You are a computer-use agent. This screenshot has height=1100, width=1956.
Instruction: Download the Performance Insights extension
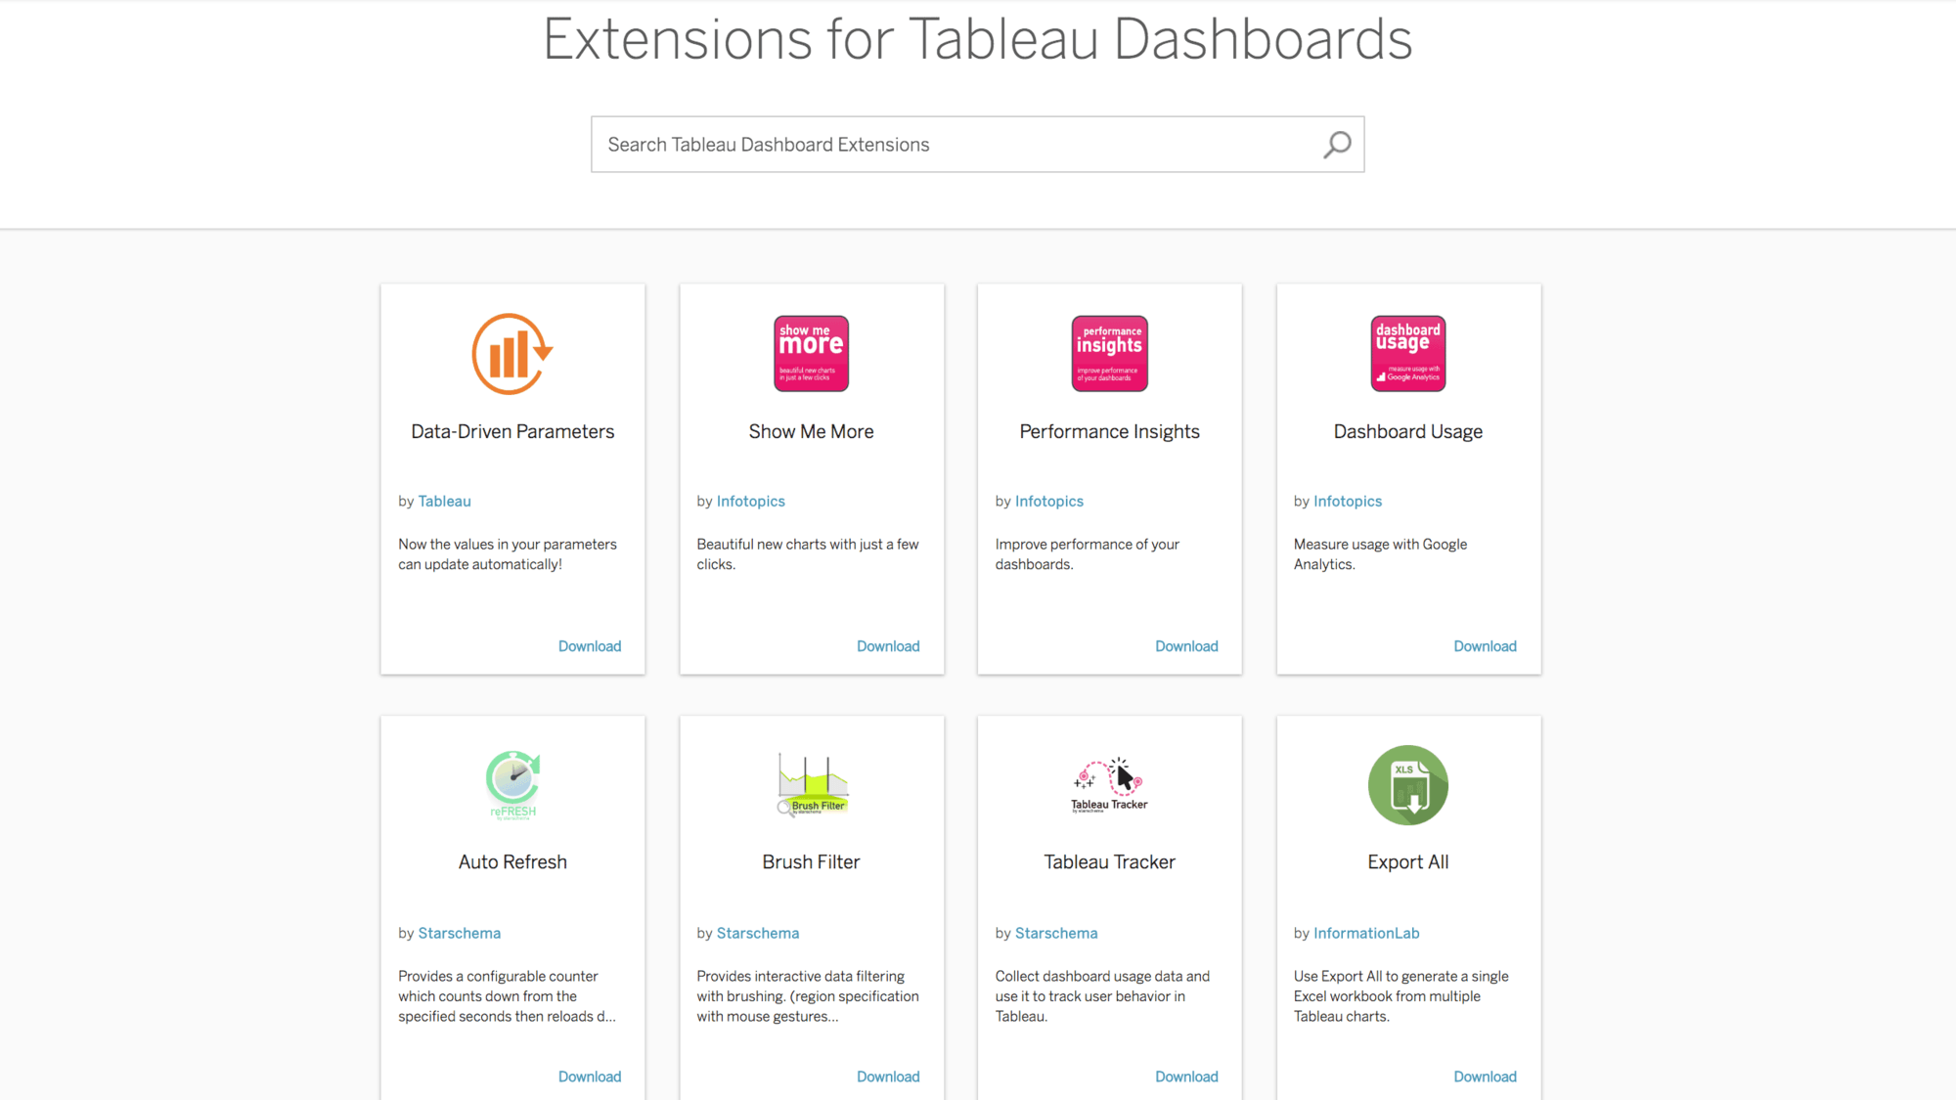(1185, 646)
